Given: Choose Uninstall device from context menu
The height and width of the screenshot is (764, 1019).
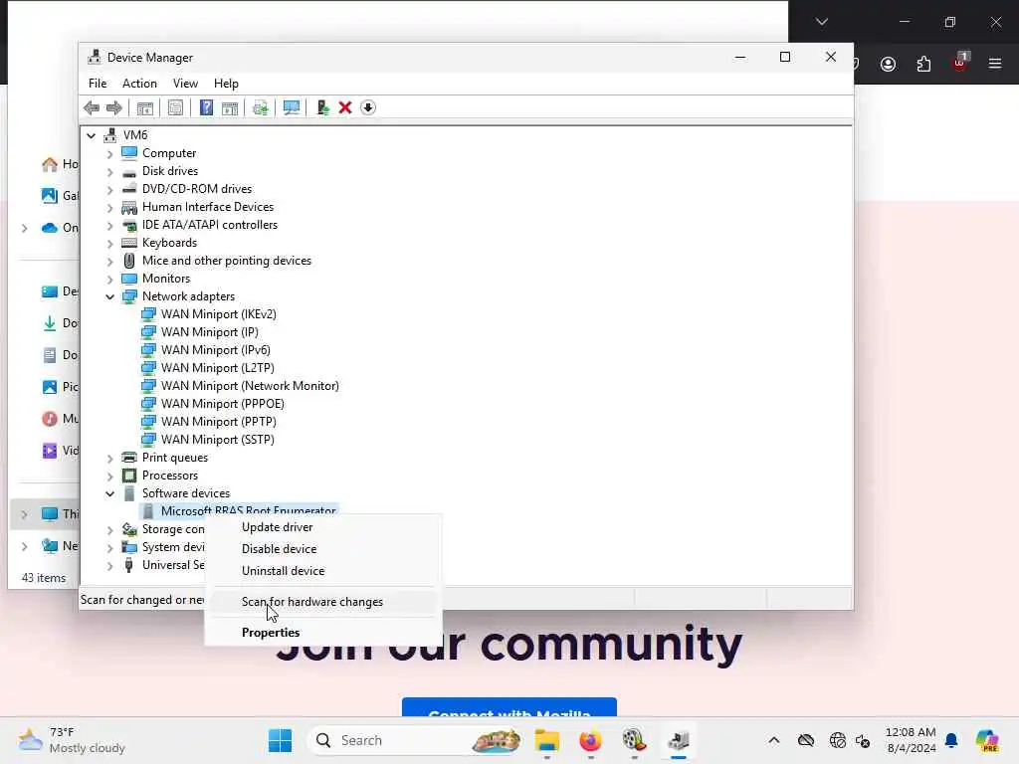Looking at the screenshot, I should (x=323, y=571).
